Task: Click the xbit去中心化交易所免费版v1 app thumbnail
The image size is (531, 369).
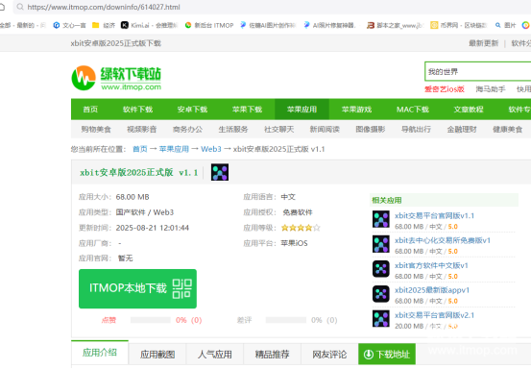Action: [381, 244]
